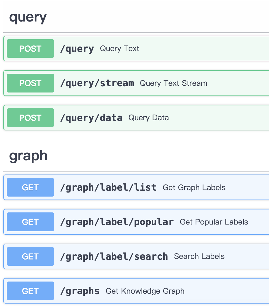269x306 pixels.
Task: Click the Search Labels summary text
Action: pyautogui.click(x=199, y=257)
